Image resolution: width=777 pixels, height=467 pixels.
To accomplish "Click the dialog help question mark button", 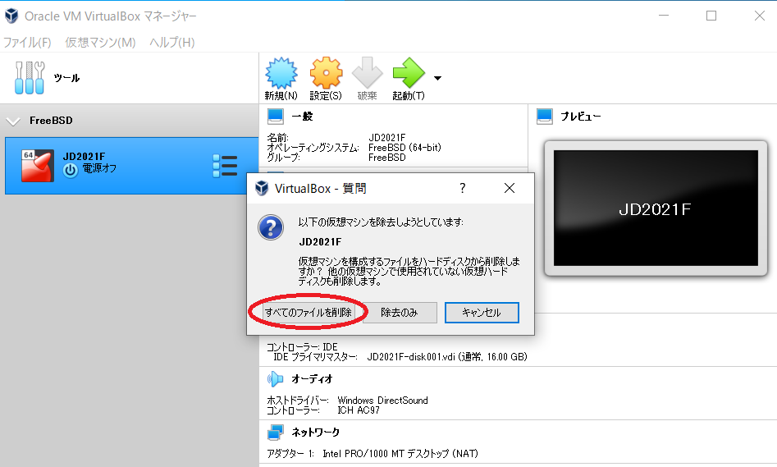I will 462,188.
